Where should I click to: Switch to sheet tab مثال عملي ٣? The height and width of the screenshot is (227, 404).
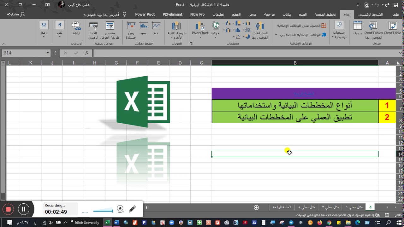point(330,207)
